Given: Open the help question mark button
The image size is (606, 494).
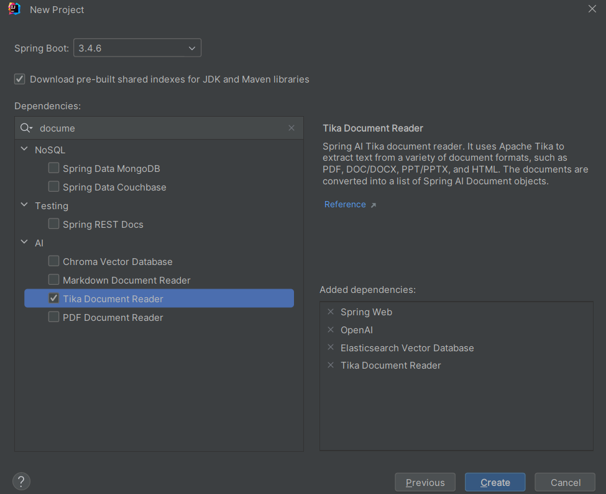Looking at the screenshot, I should [x=21, y=481].
